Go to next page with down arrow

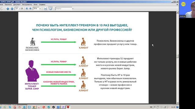[x=12, y=9]
